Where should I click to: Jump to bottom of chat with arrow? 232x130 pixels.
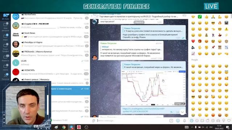coord(182,112)
